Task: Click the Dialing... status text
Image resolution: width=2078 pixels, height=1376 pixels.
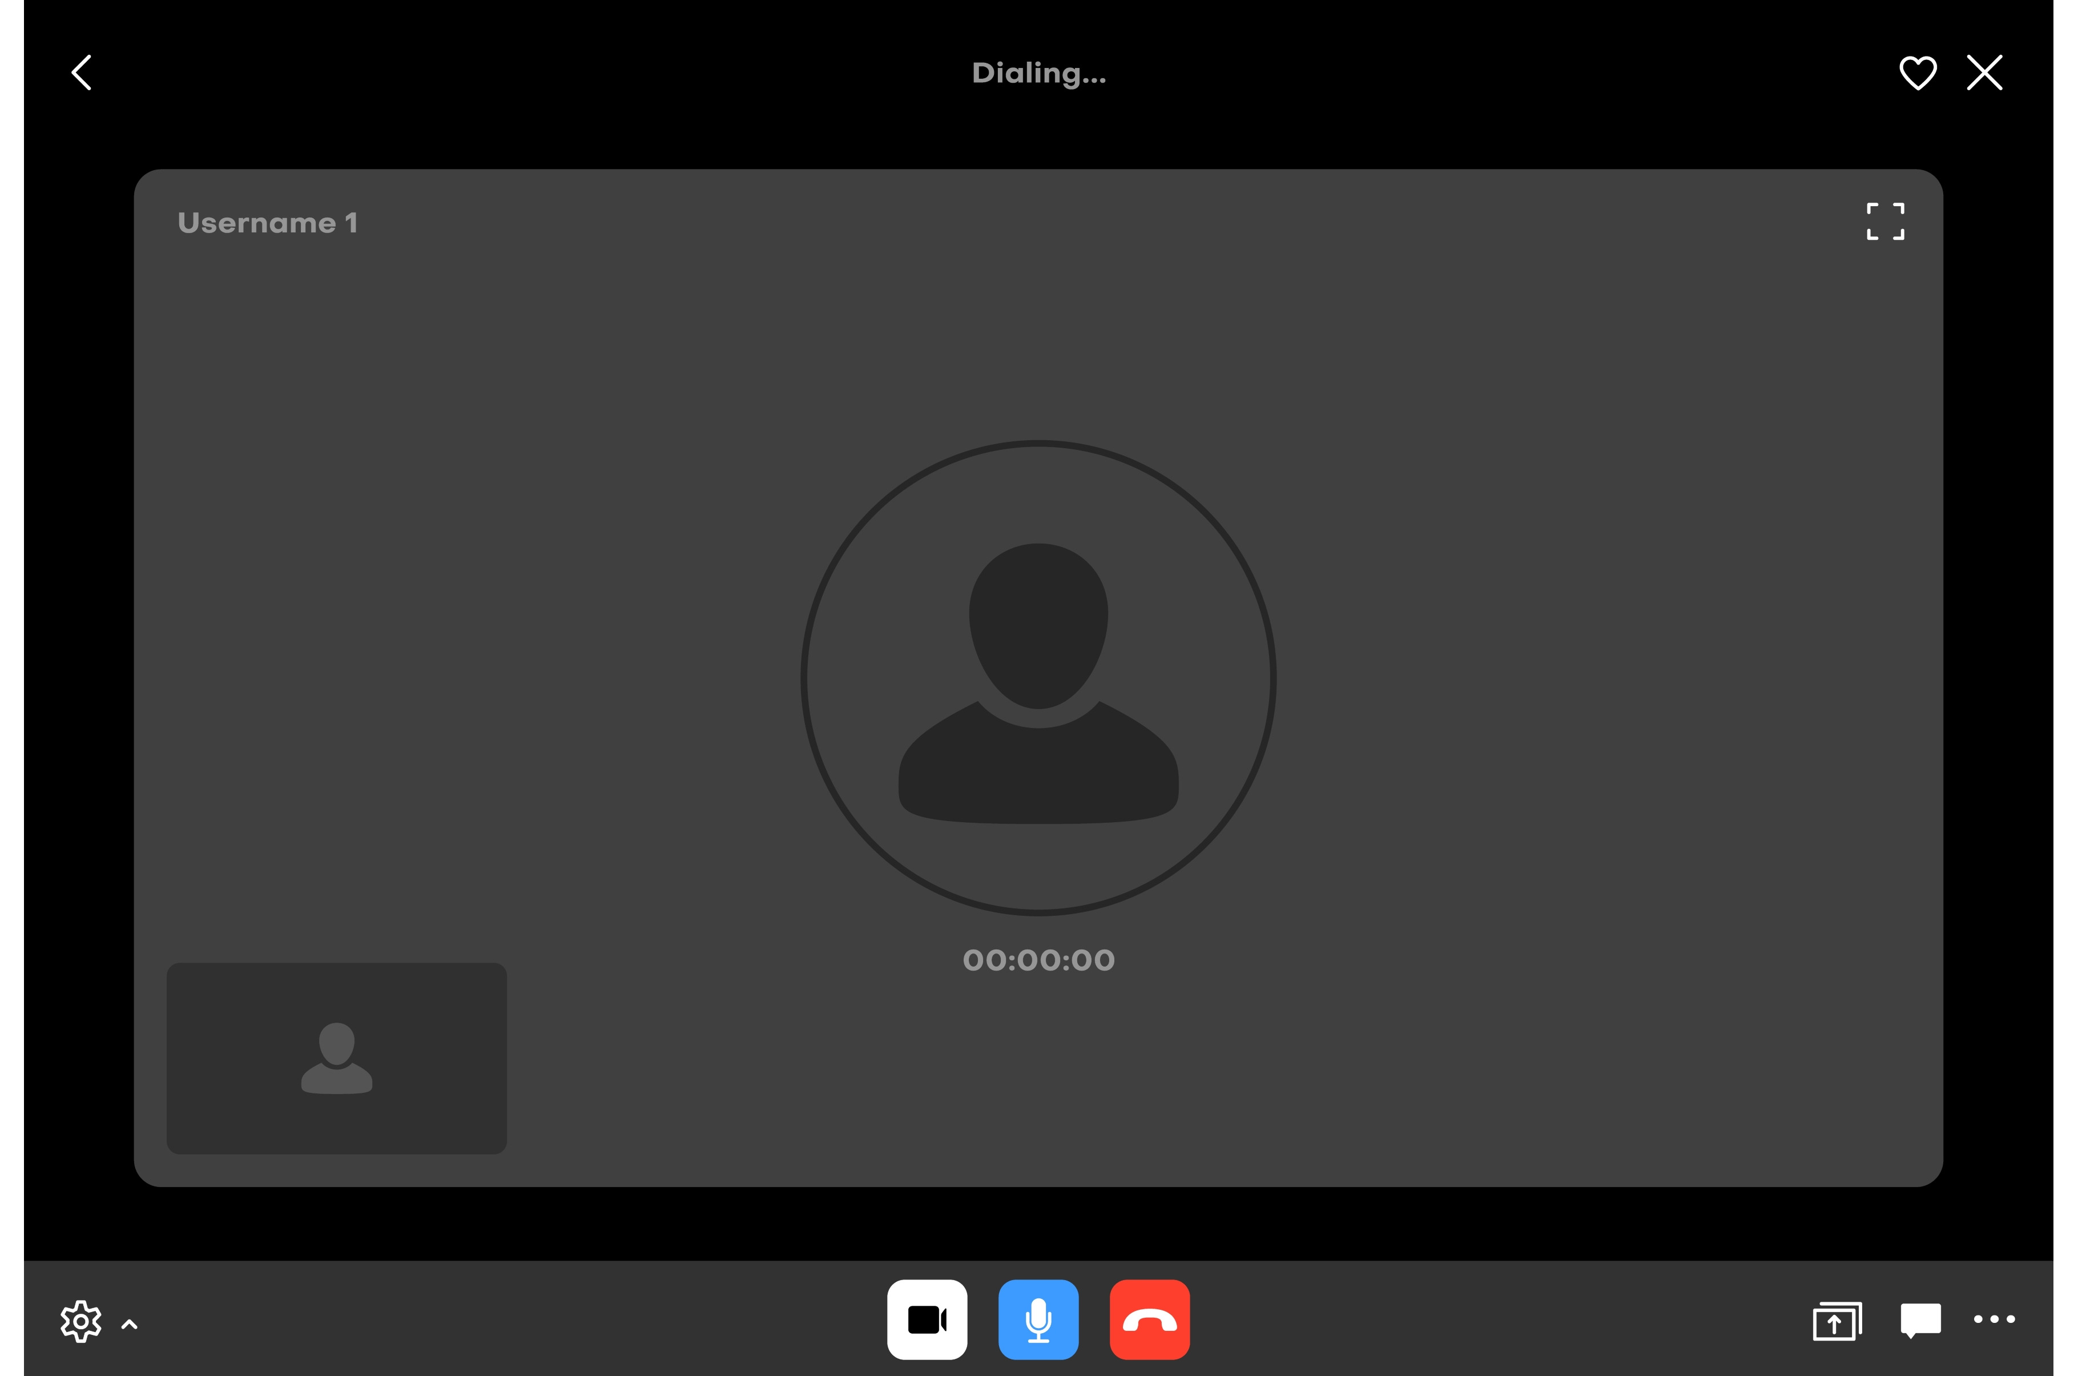Action: pos(1038,73)
